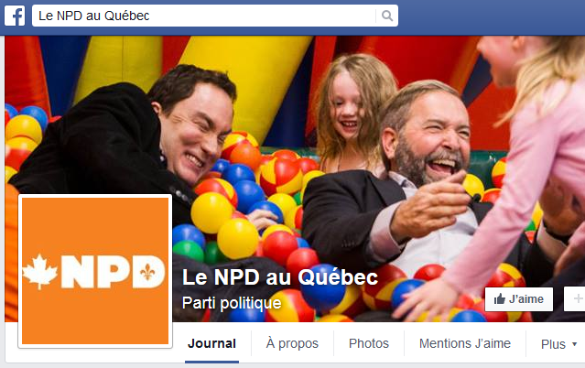Screen dimensions: 585x368
Task: Click the thumbs-up icon on J'aime
Action: coord(499,299)
